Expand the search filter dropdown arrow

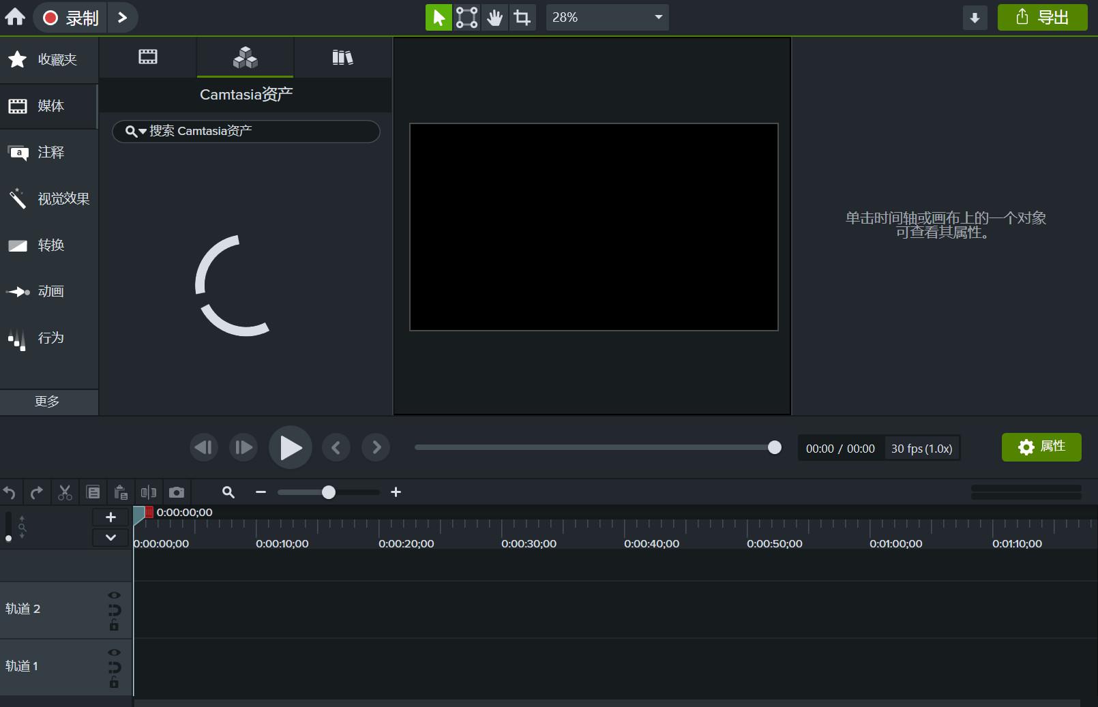pos(143,132)
